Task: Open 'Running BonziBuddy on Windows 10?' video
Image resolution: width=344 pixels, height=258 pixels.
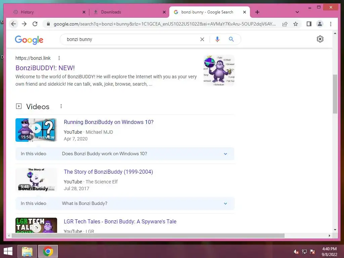Action: point(109,122)
